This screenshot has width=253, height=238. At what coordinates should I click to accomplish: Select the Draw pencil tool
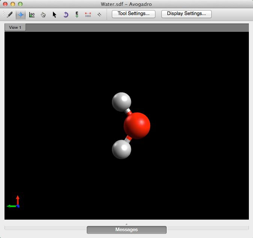pos(10,15)
